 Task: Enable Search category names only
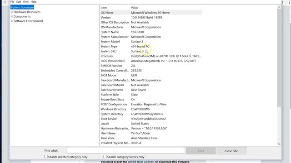[105, 157]
